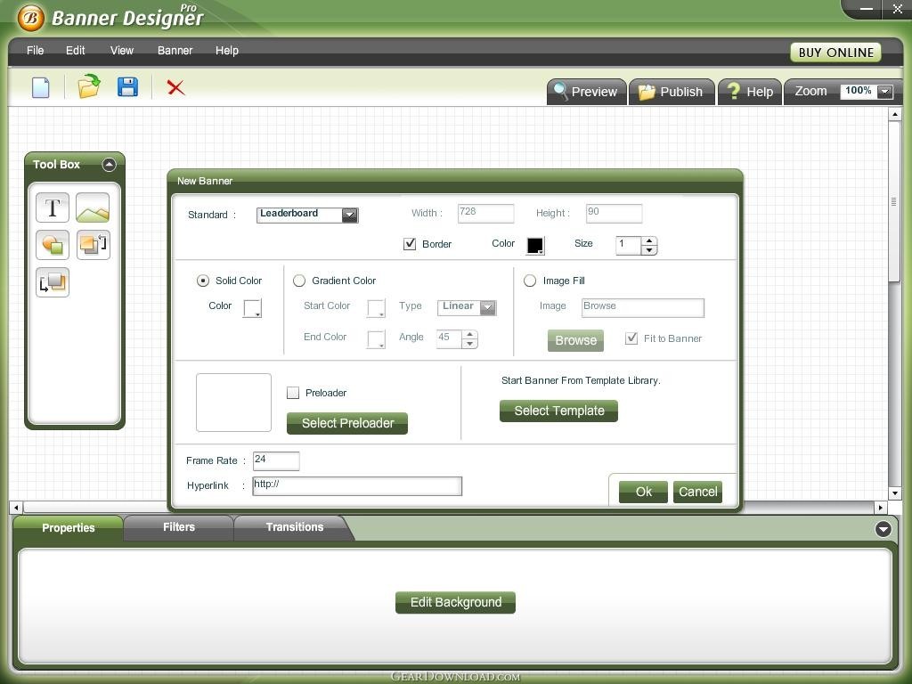Click the Select Template button

tap(559, 411)
